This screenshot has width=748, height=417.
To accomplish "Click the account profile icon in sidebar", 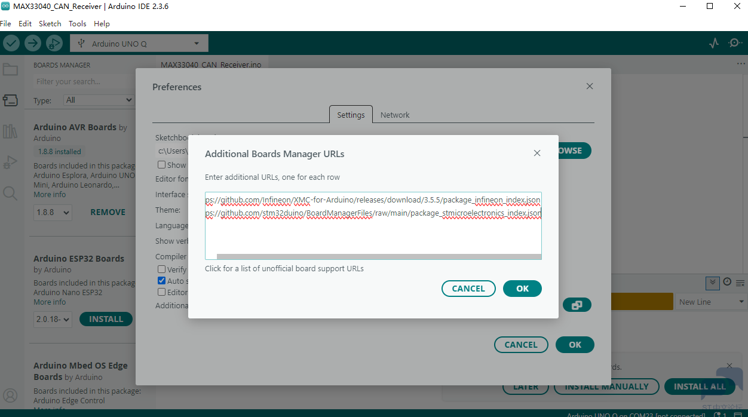I will pos(10,395).
